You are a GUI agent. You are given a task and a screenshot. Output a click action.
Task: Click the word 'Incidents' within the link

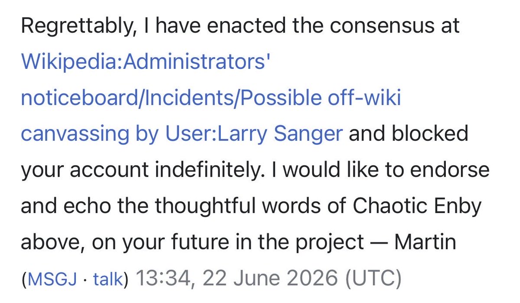188,98
